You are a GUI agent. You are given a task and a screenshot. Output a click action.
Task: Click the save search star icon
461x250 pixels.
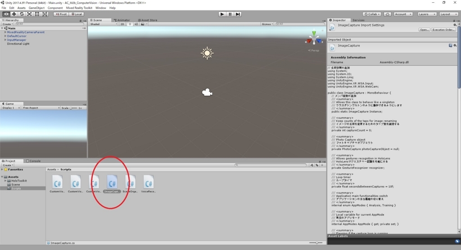tap(322, 165)
